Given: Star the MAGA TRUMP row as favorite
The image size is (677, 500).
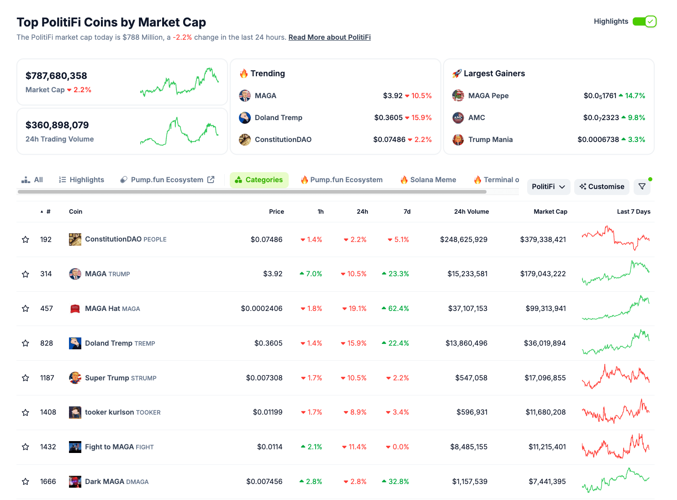Looking at the screenshot, I should coord(26,274).
